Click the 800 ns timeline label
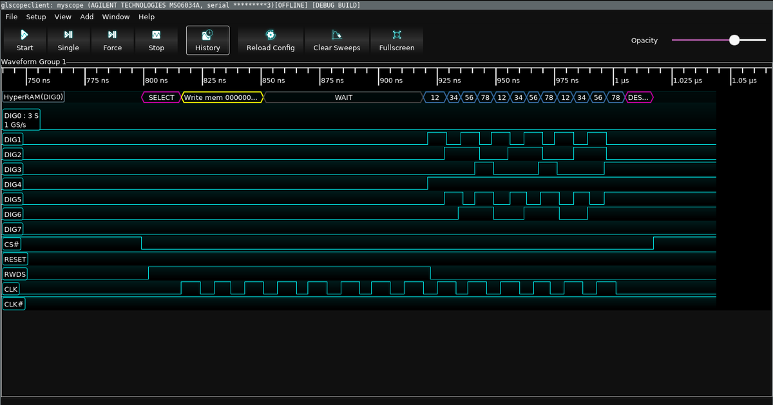Viewport: 773px width, 405px height. (x=156, y=80)
